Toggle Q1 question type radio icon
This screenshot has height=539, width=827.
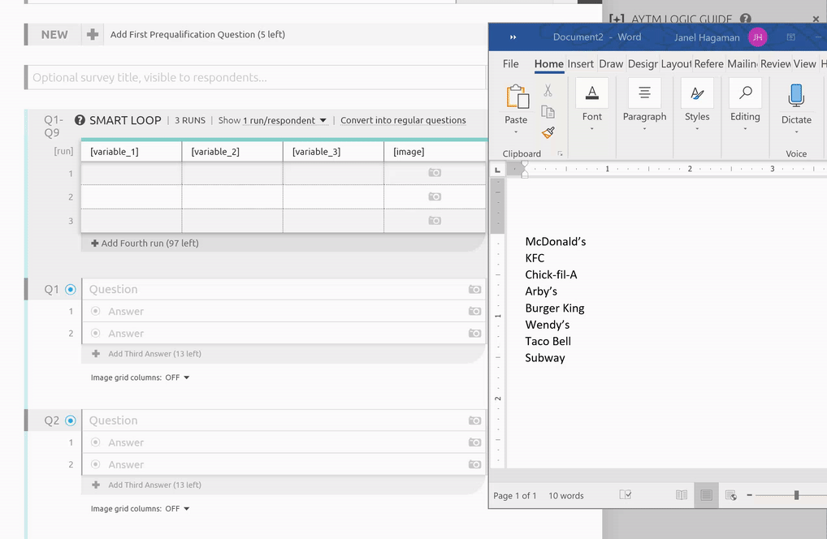pyautogui.click(x=70, y=289)
